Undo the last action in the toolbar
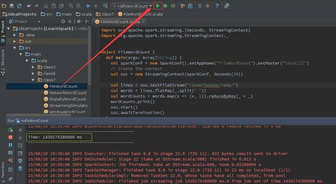The image size is (336, 184). point(29,6)
